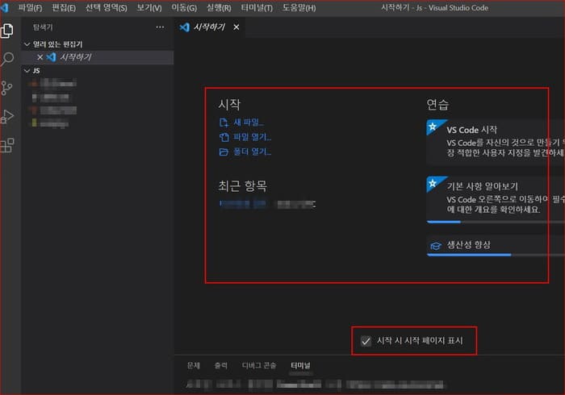The image size is (565, 395).
Task: Click the 연습 heading
Action: (437, 104)
